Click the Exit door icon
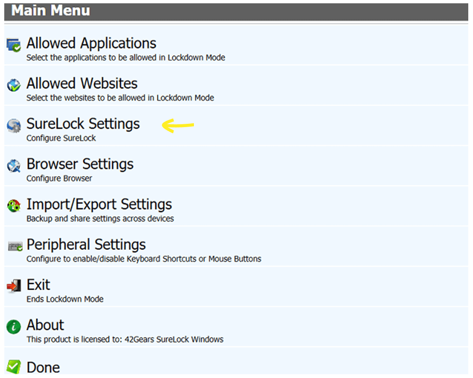The height and width of the screenshot is (378, 473). coord(14,286)
